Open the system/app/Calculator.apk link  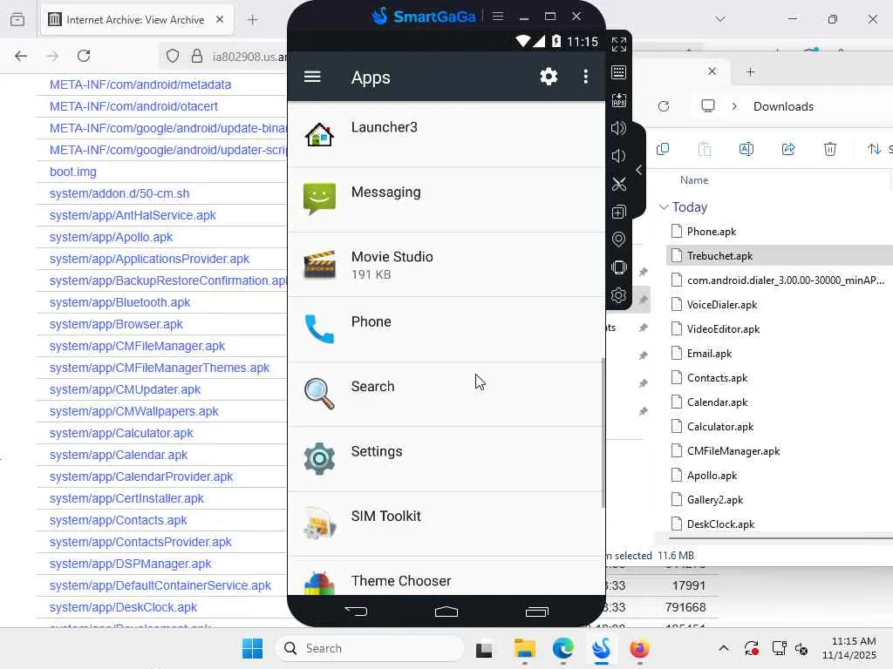121,434
